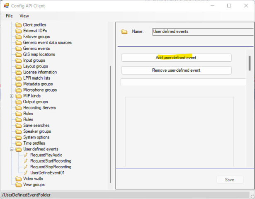Click the Recording Servers folder icon
The image size is (255, 199).
click(x=18, y=108)
